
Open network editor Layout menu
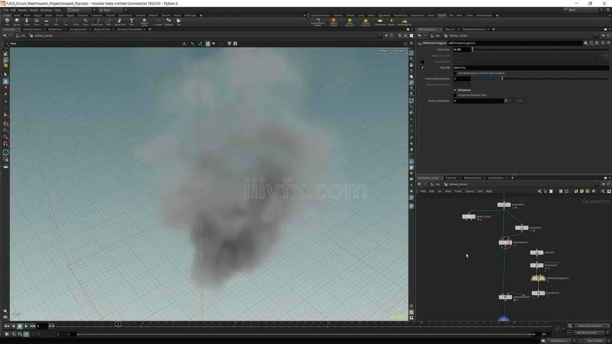click(469, 191)
